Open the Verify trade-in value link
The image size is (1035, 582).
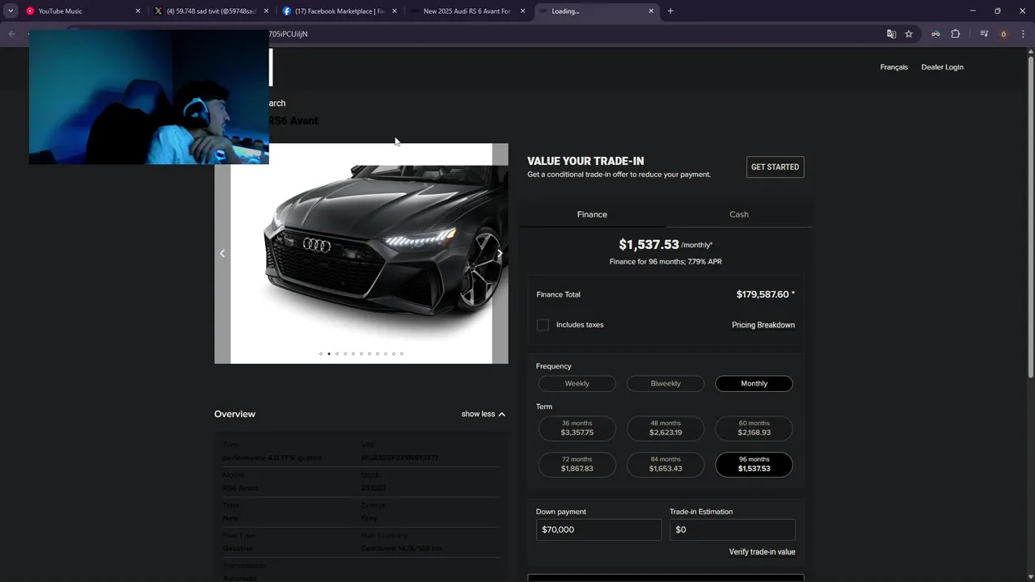[763, 552]
